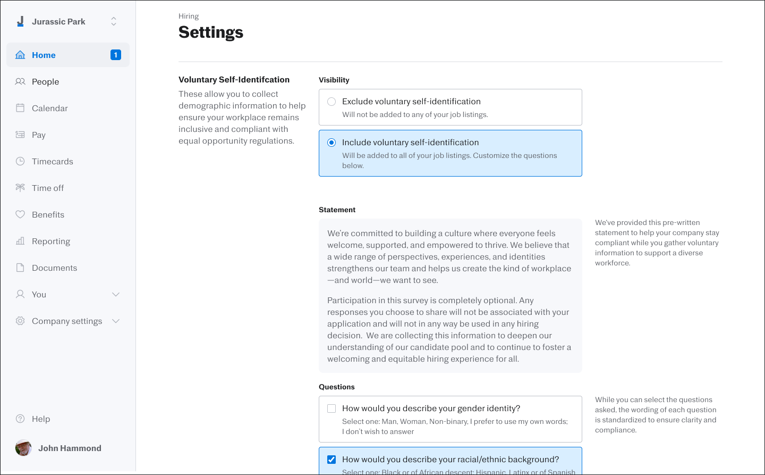Expand the You menu chevron

click(116, 294)
